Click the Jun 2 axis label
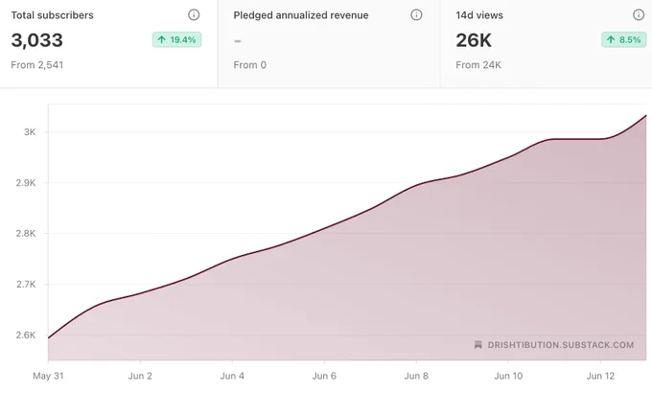Screen dimensions: 652x393 [140, 376]
